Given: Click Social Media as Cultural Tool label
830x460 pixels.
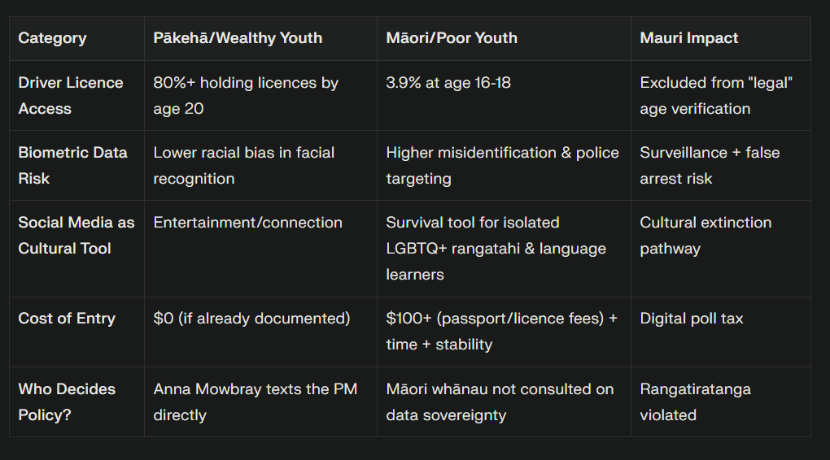Looking at the screenshot, I should coord(76,249).
